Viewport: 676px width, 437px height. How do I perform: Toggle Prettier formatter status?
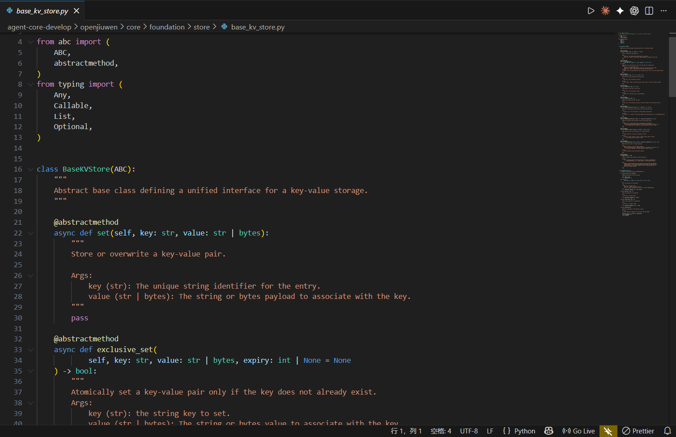[x=638, y=431]
